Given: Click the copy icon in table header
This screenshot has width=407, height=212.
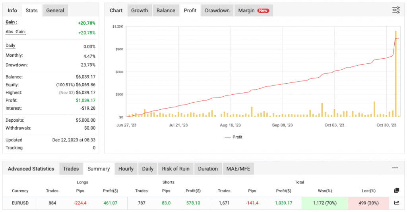Looking at the screenshot, I should click(396, 191).
